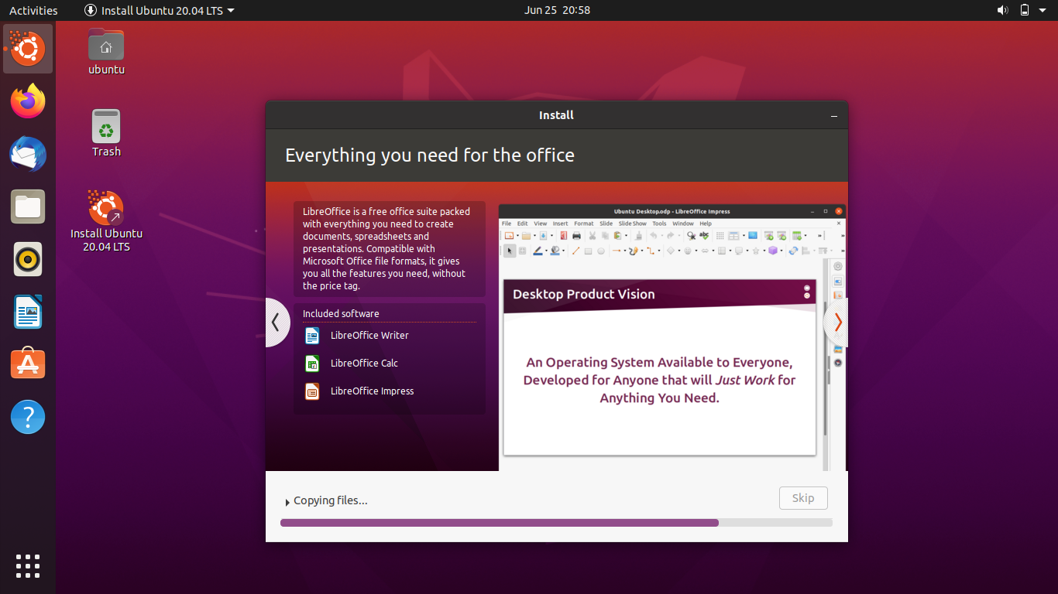Select the ellipse shape tool
1058x594 pixels.
tap(600, 251)
